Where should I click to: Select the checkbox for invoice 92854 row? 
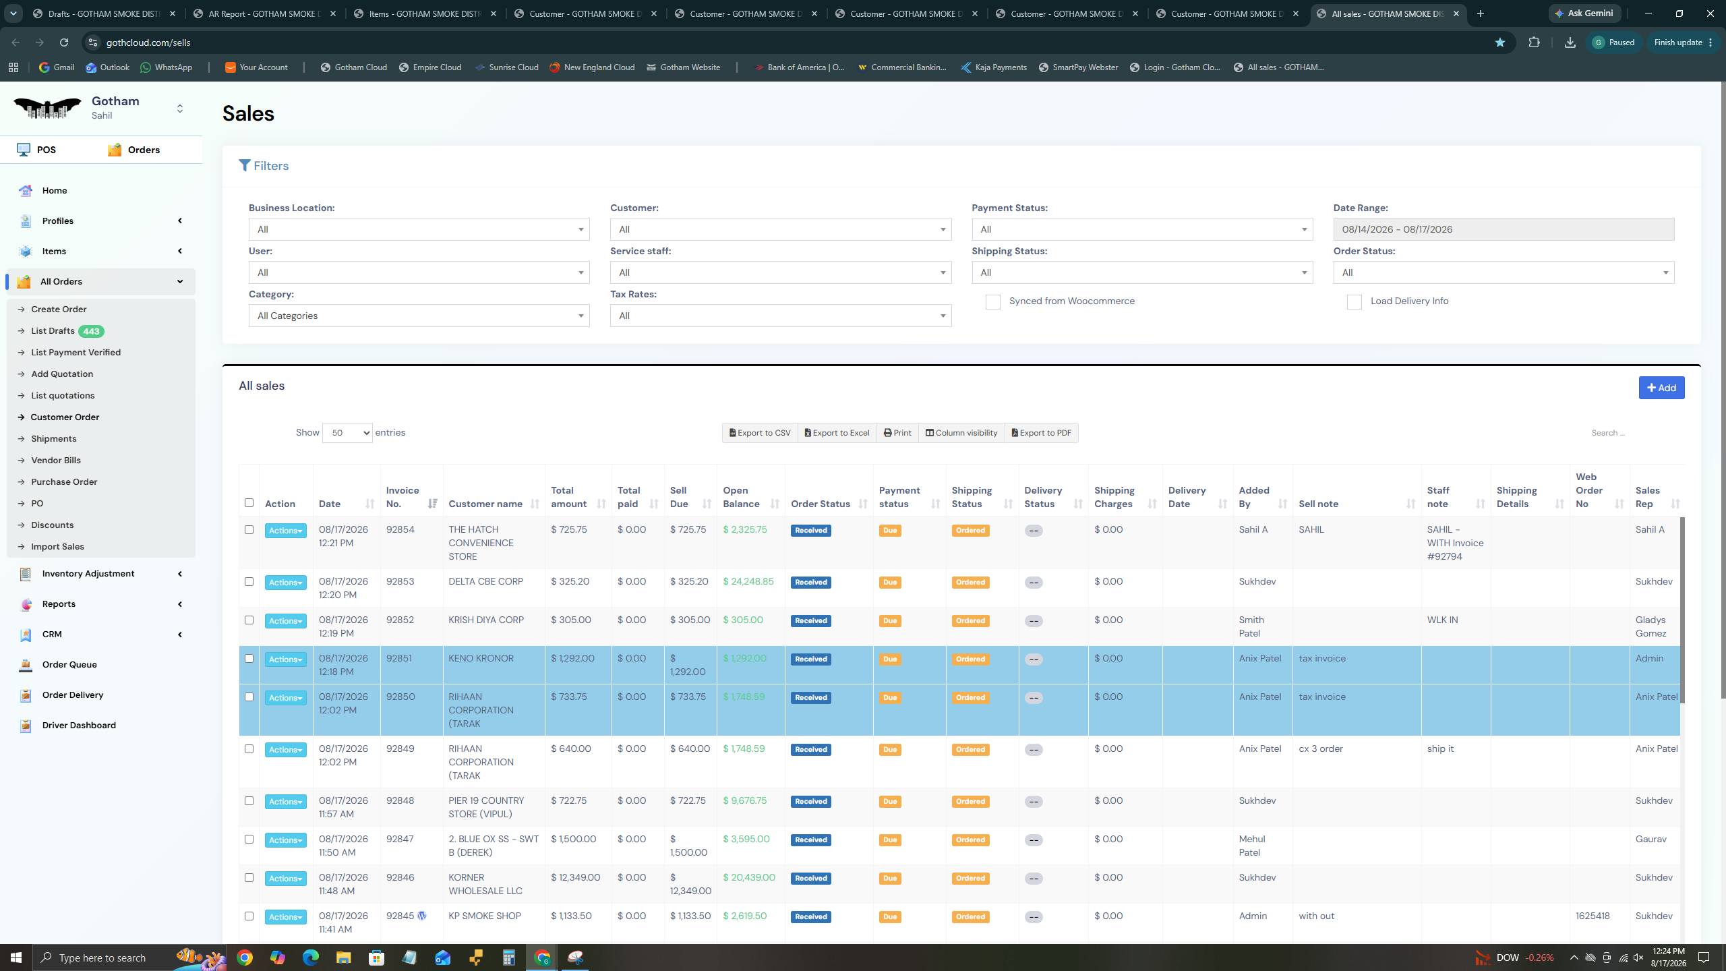(249, 530)
